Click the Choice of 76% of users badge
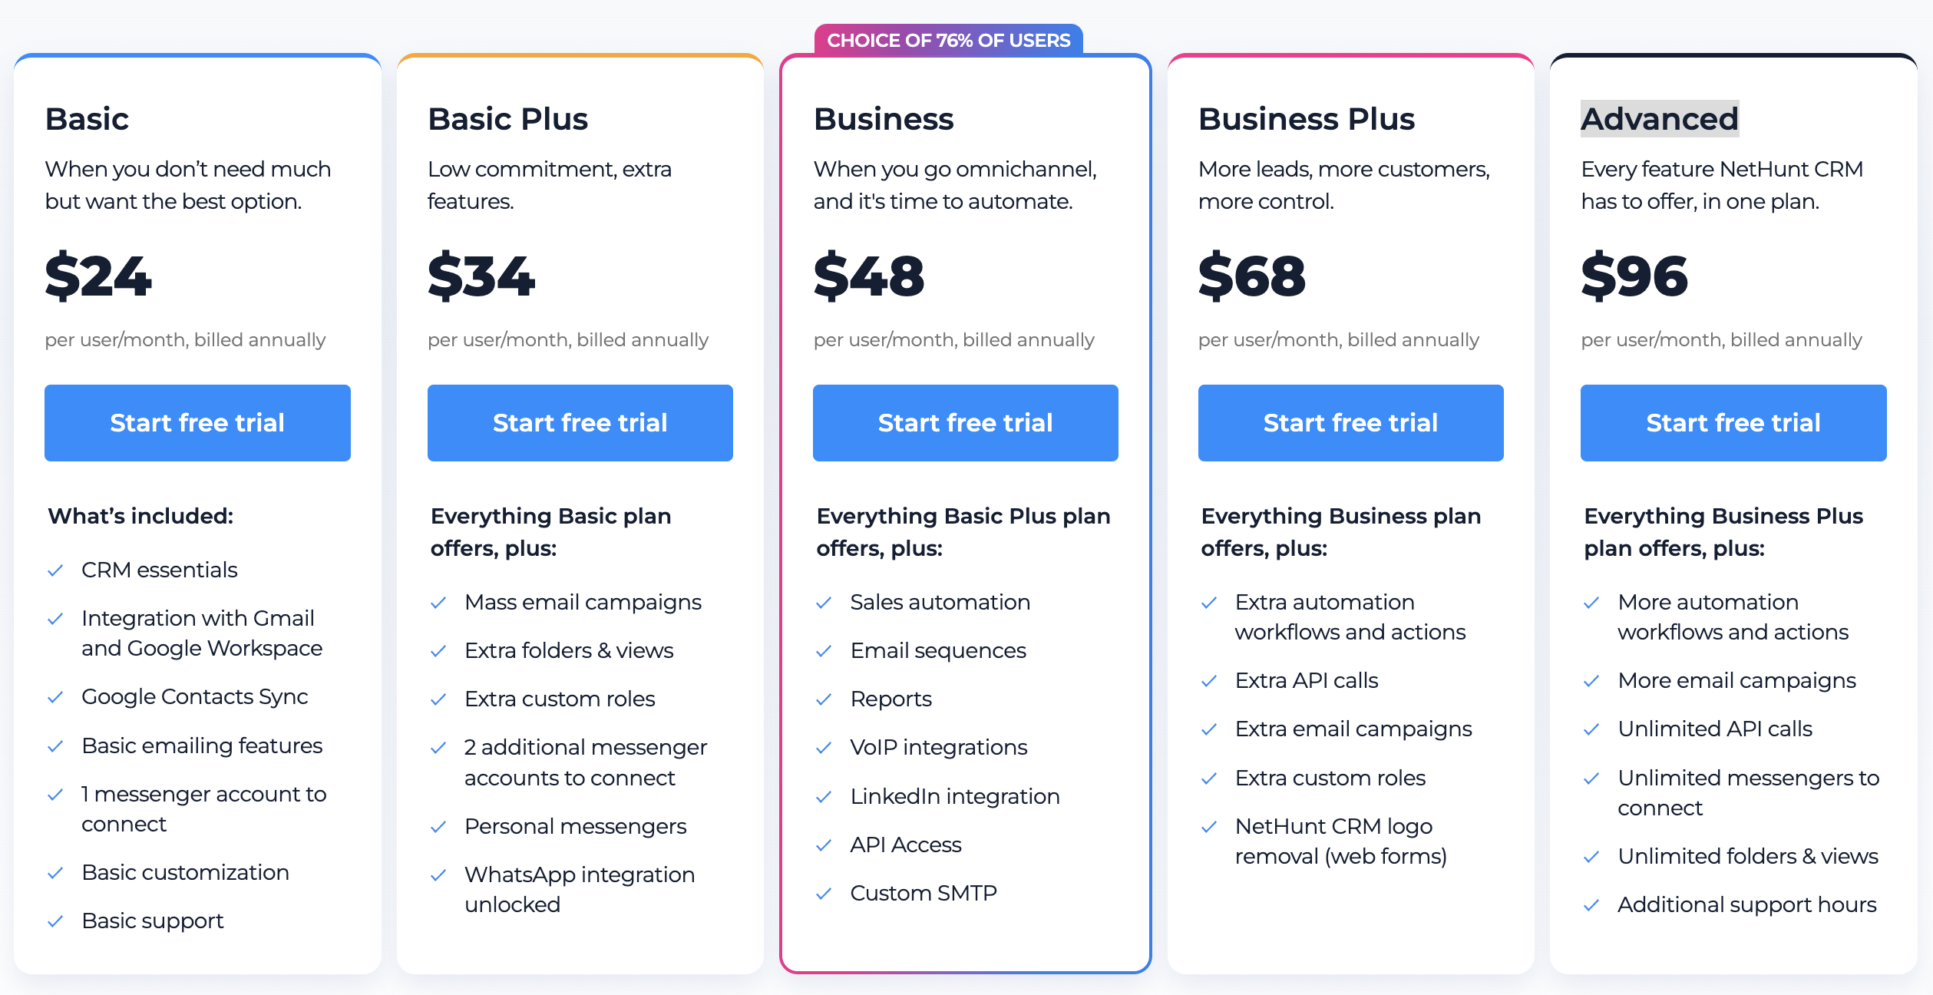Viewport: 1933px width, 995px height. click(948, 40)
